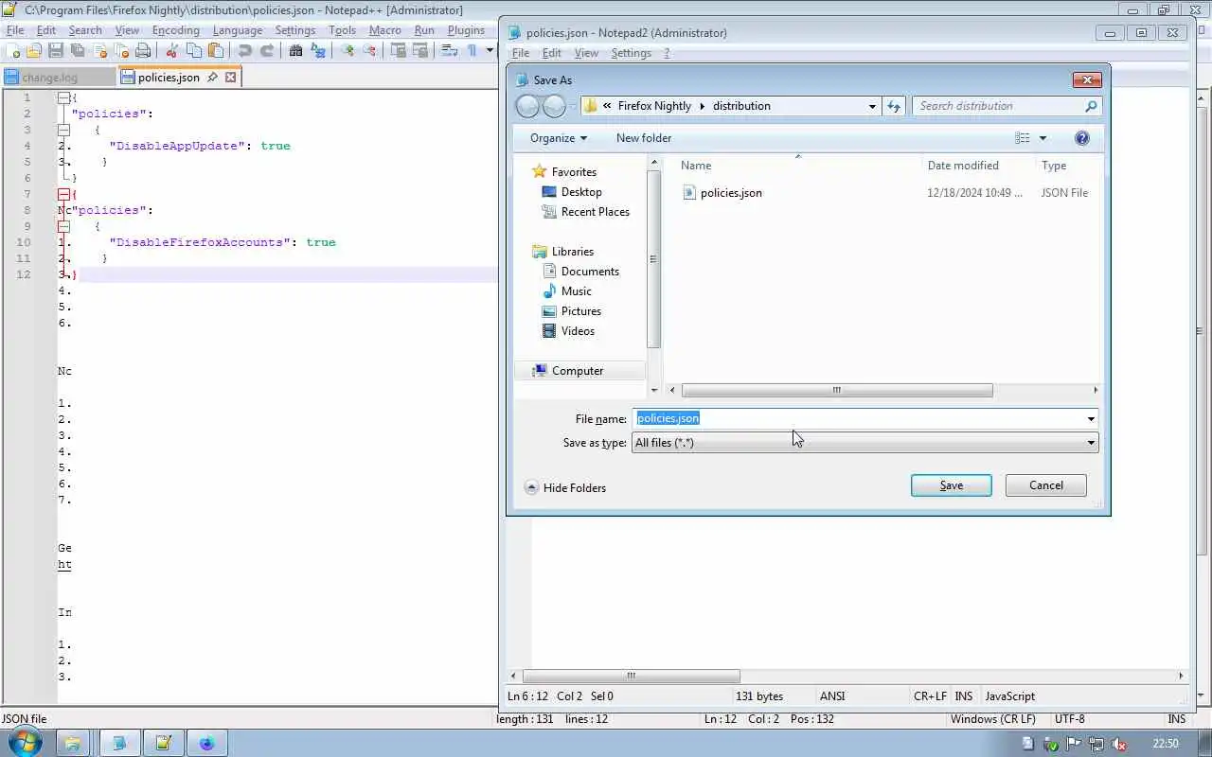Select the Documents library
Image resolution: width=1212 pixels, height=757 pixels.
[x=580, y=272]
